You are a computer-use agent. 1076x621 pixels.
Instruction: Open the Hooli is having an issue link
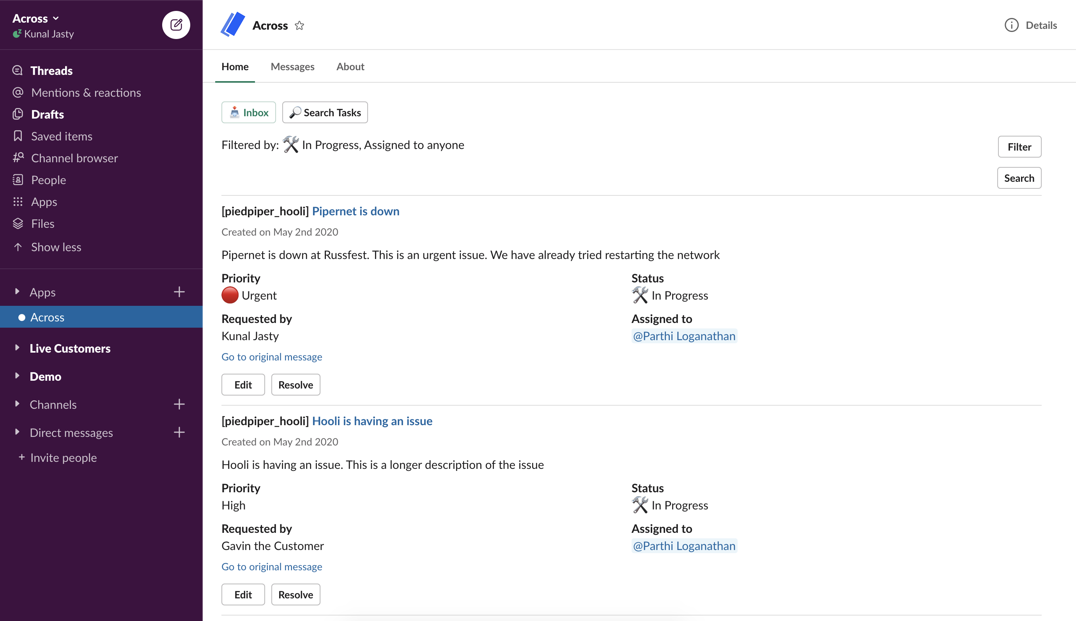372,421
